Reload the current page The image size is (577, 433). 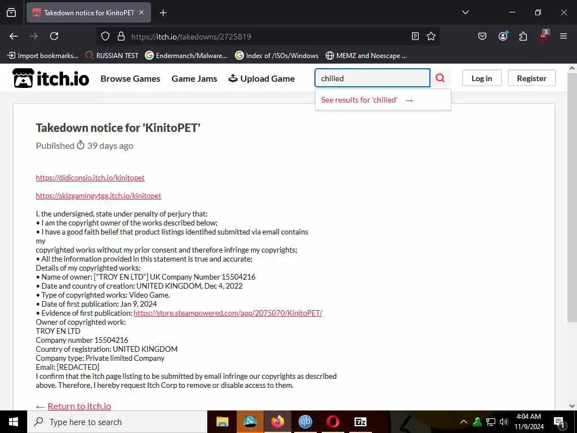(54, 36)
